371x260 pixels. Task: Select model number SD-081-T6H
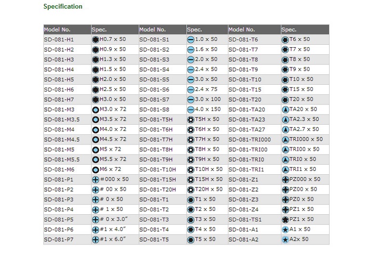[156, 130]
